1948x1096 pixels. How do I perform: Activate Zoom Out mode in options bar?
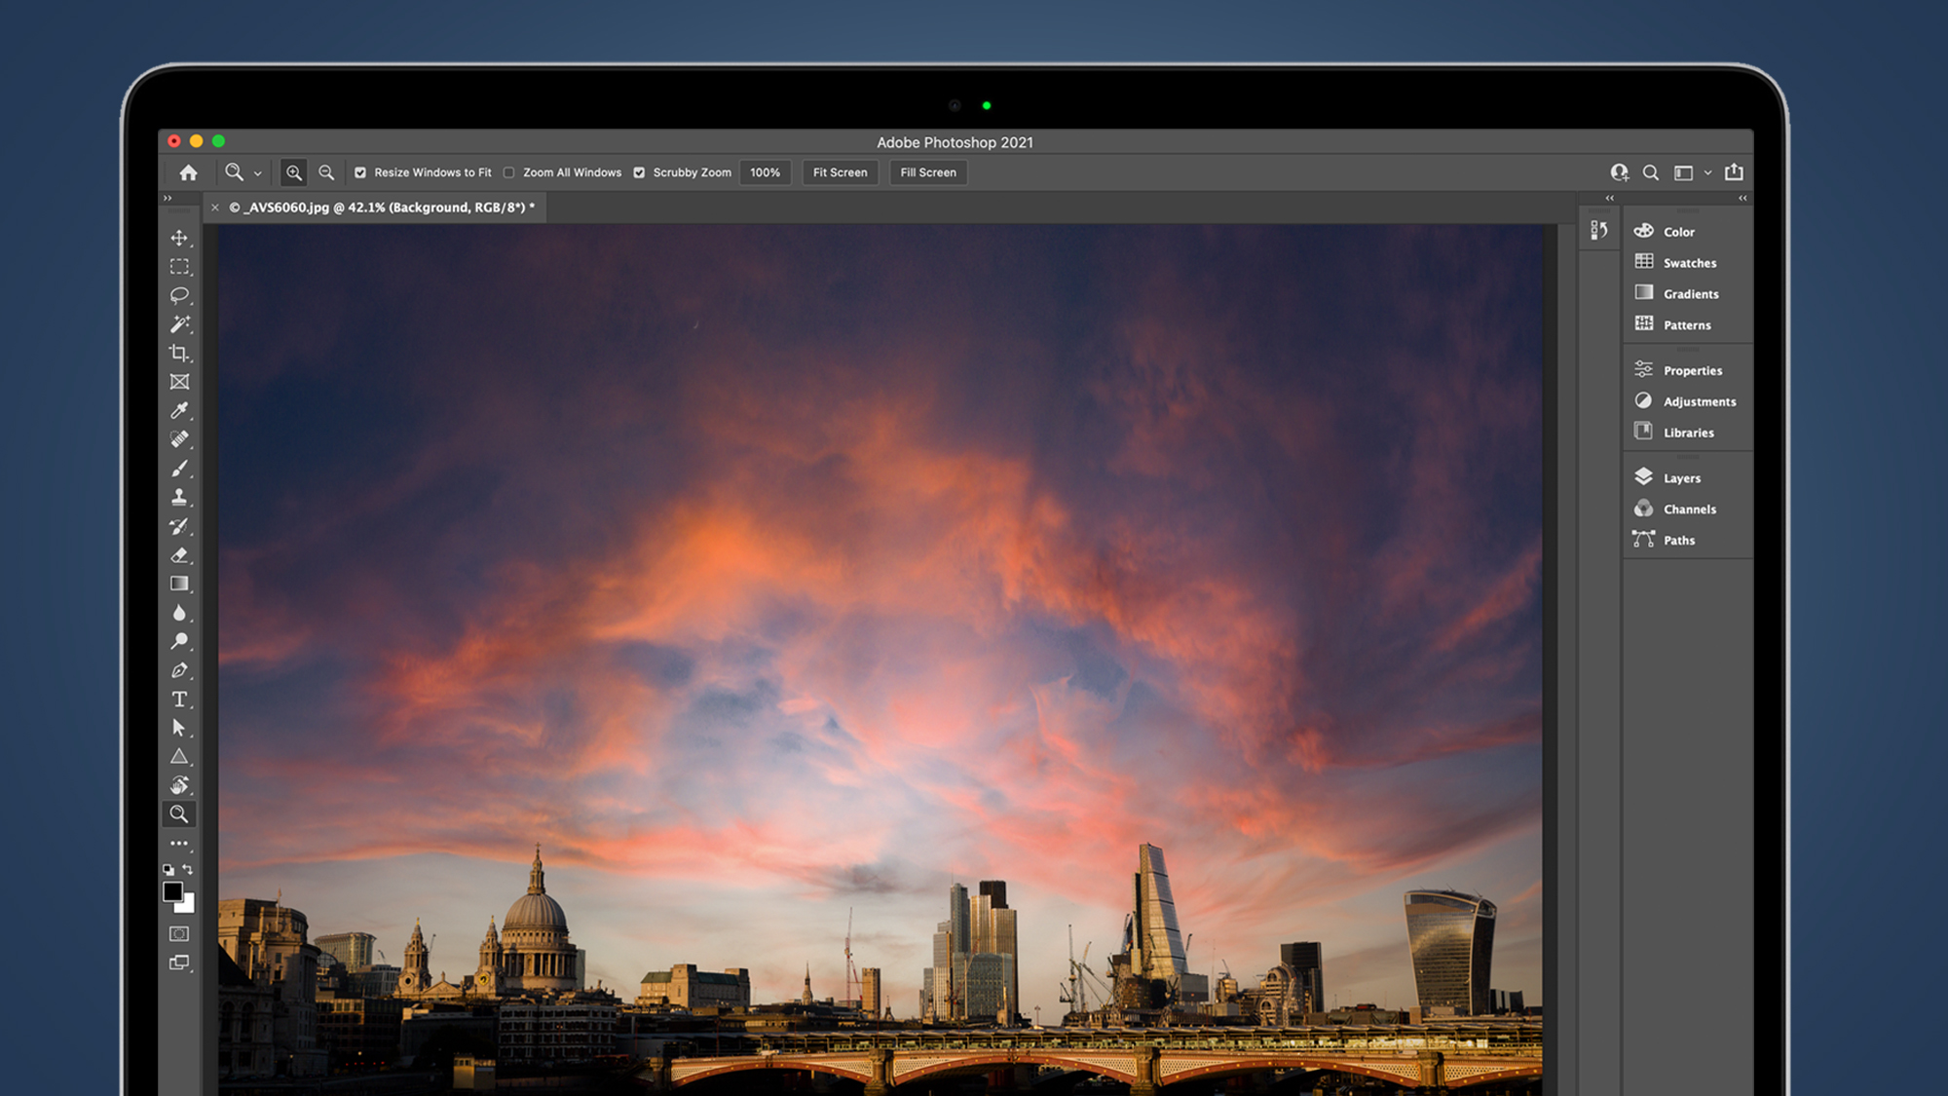pyautogui.click(x=326, y=172)
